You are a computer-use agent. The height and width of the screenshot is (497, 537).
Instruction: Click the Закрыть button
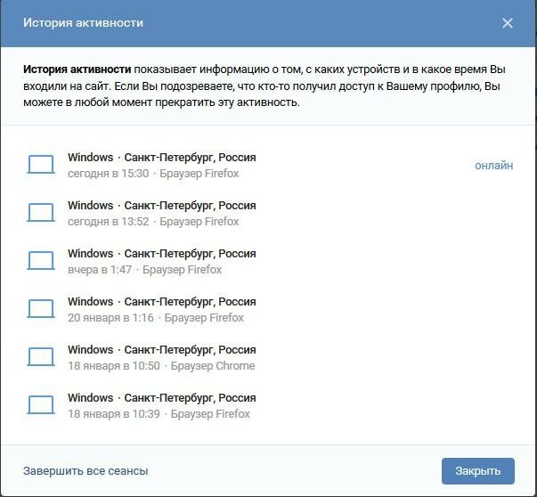tap(477, 470)
